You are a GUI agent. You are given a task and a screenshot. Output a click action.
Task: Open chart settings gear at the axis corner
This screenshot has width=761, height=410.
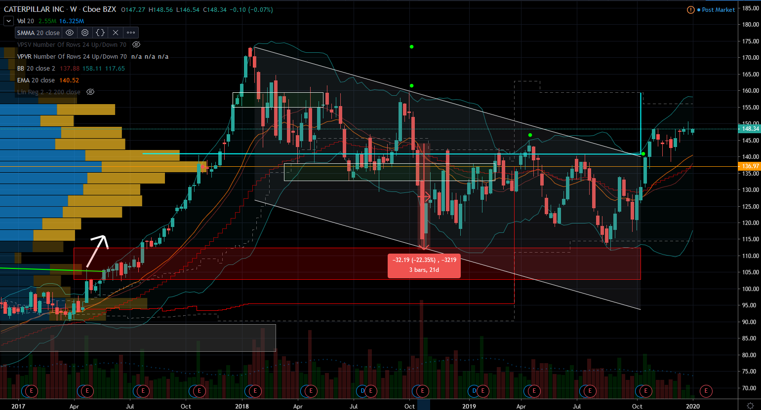pyautogui.click(x=750, y=406)
